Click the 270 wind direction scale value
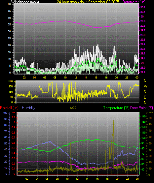The image size is (154, 183). click(x=11, y=87)
